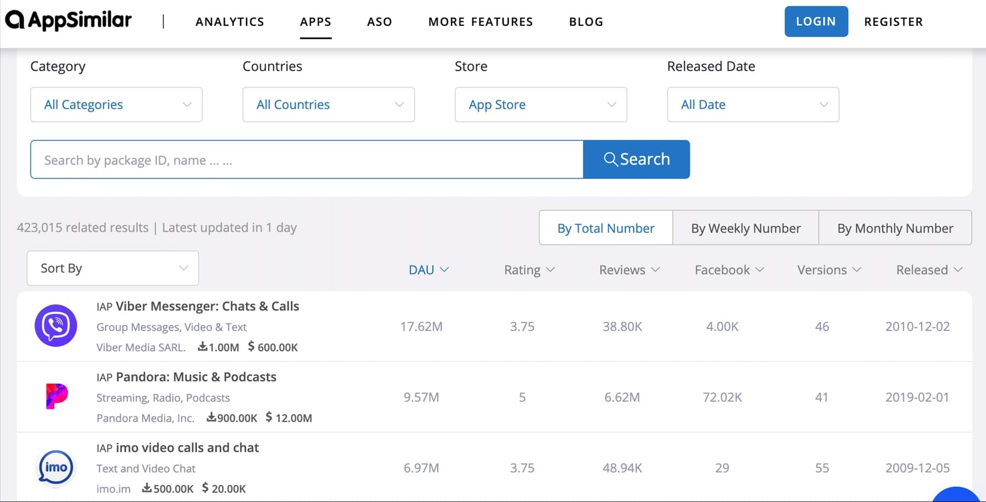Click imo's reviews value 48.94K
The height and width of the screenshot is (502, 986).
click(x=622, y=468)
